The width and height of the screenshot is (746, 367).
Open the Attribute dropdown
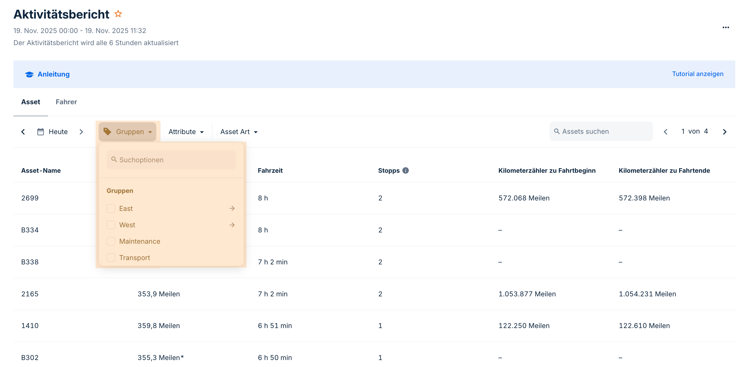pyautogui.click(x=186, y=132)
